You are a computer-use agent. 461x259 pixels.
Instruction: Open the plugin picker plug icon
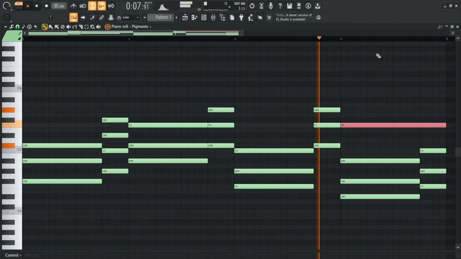tap(241, 17)
